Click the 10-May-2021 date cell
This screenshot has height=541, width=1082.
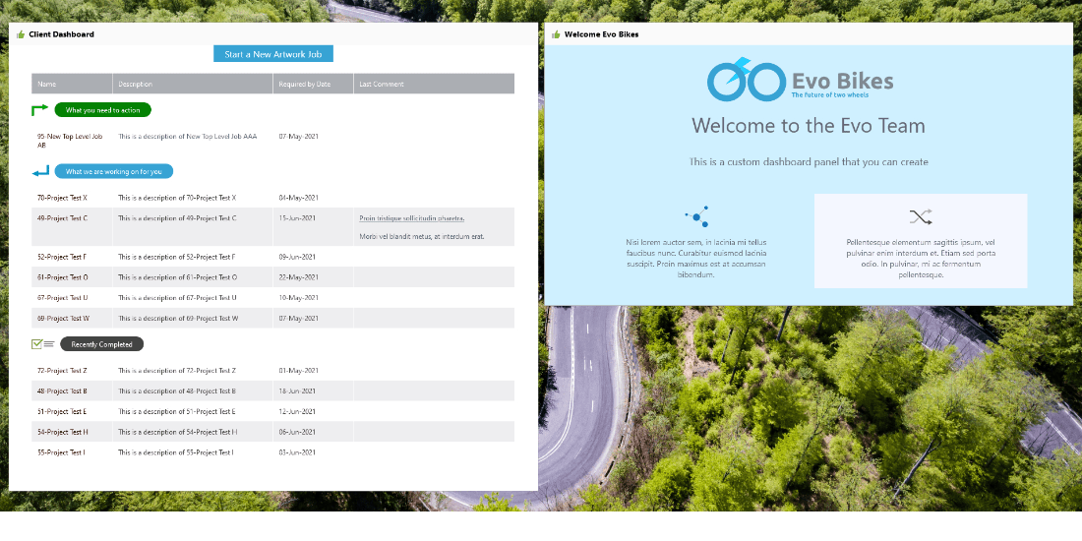[x=299, y=297]
